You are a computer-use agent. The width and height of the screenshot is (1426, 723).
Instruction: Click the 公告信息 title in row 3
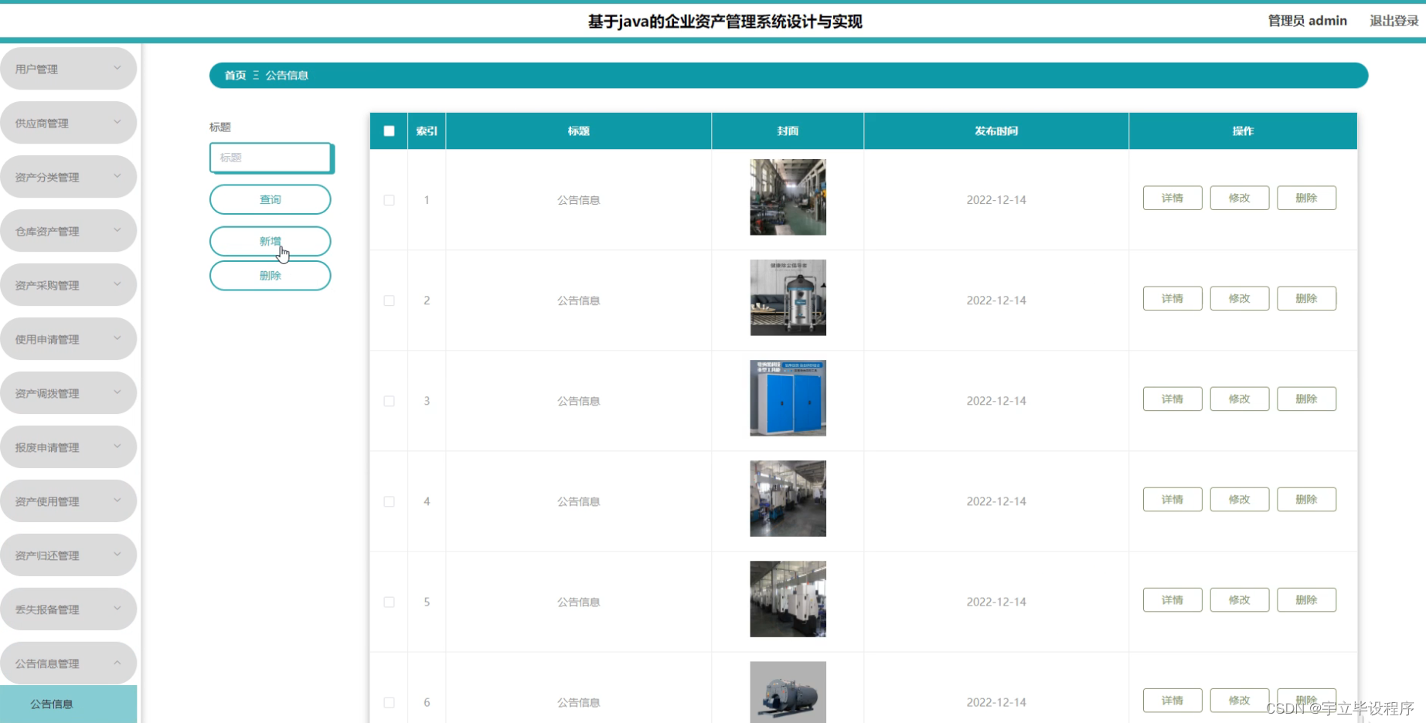[x=578, y=401]
